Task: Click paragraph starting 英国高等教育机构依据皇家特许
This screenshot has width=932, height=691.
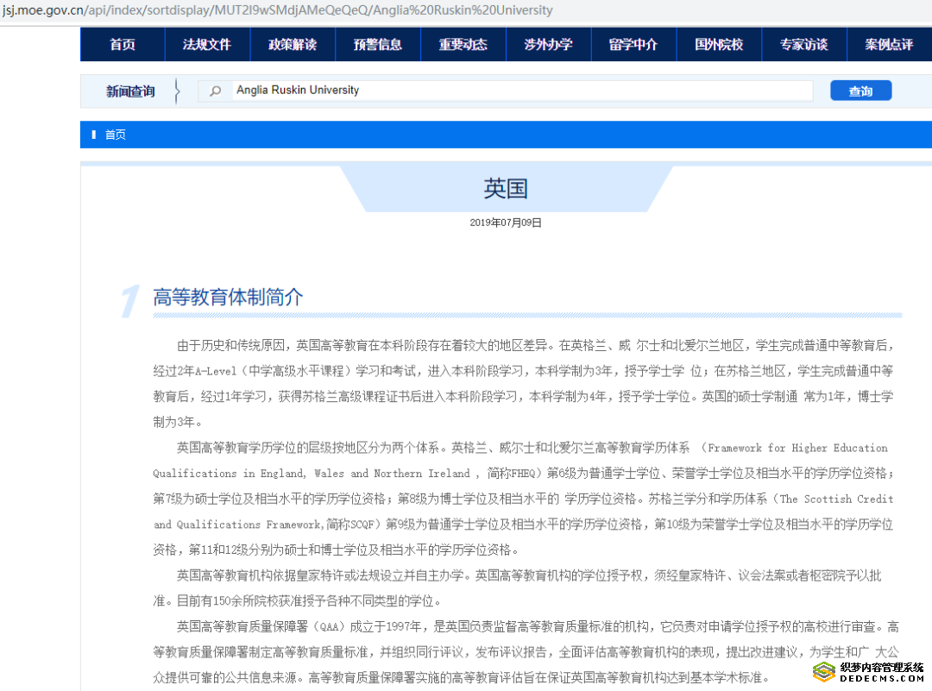Action: point(517,588)
